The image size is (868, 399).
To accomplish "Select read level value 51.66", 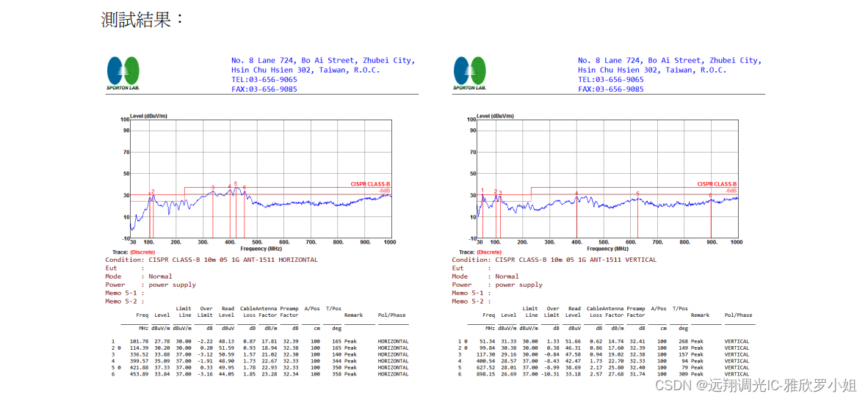I will point(574,342).
